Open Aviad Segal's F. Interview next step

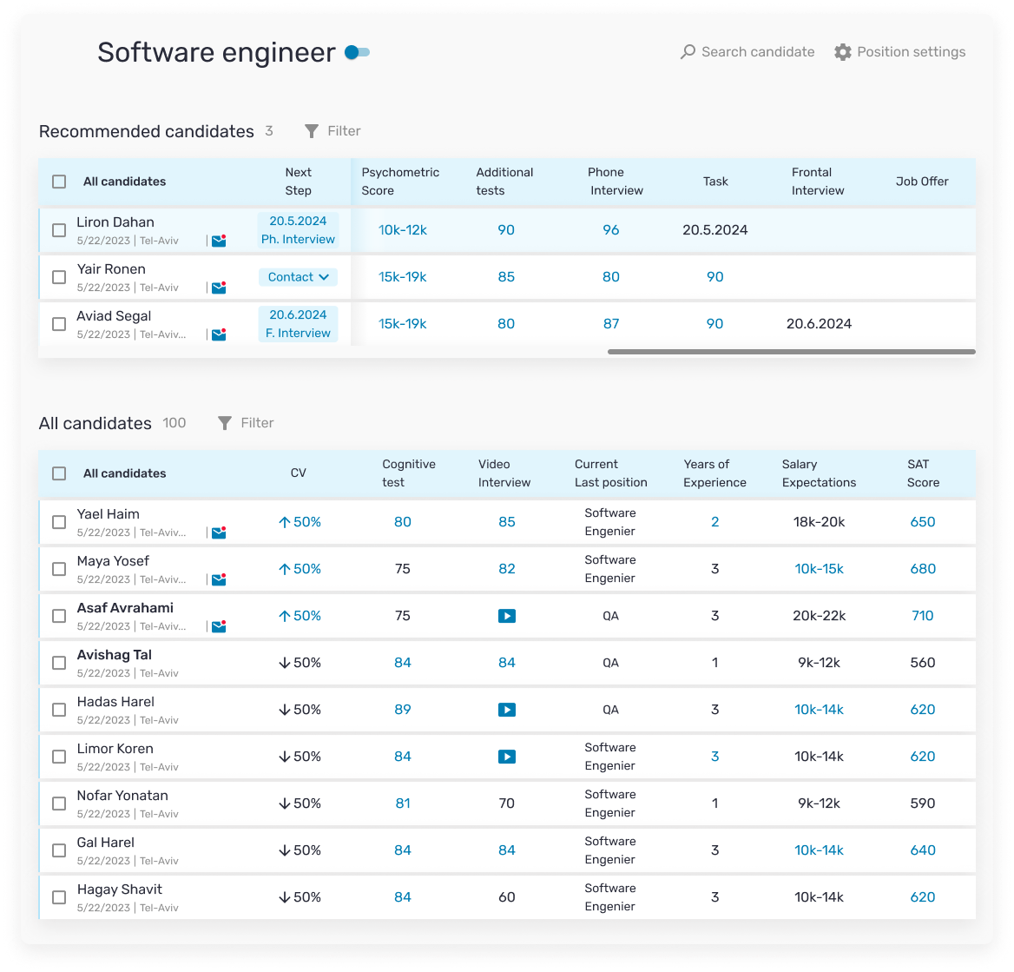[298, 324]
